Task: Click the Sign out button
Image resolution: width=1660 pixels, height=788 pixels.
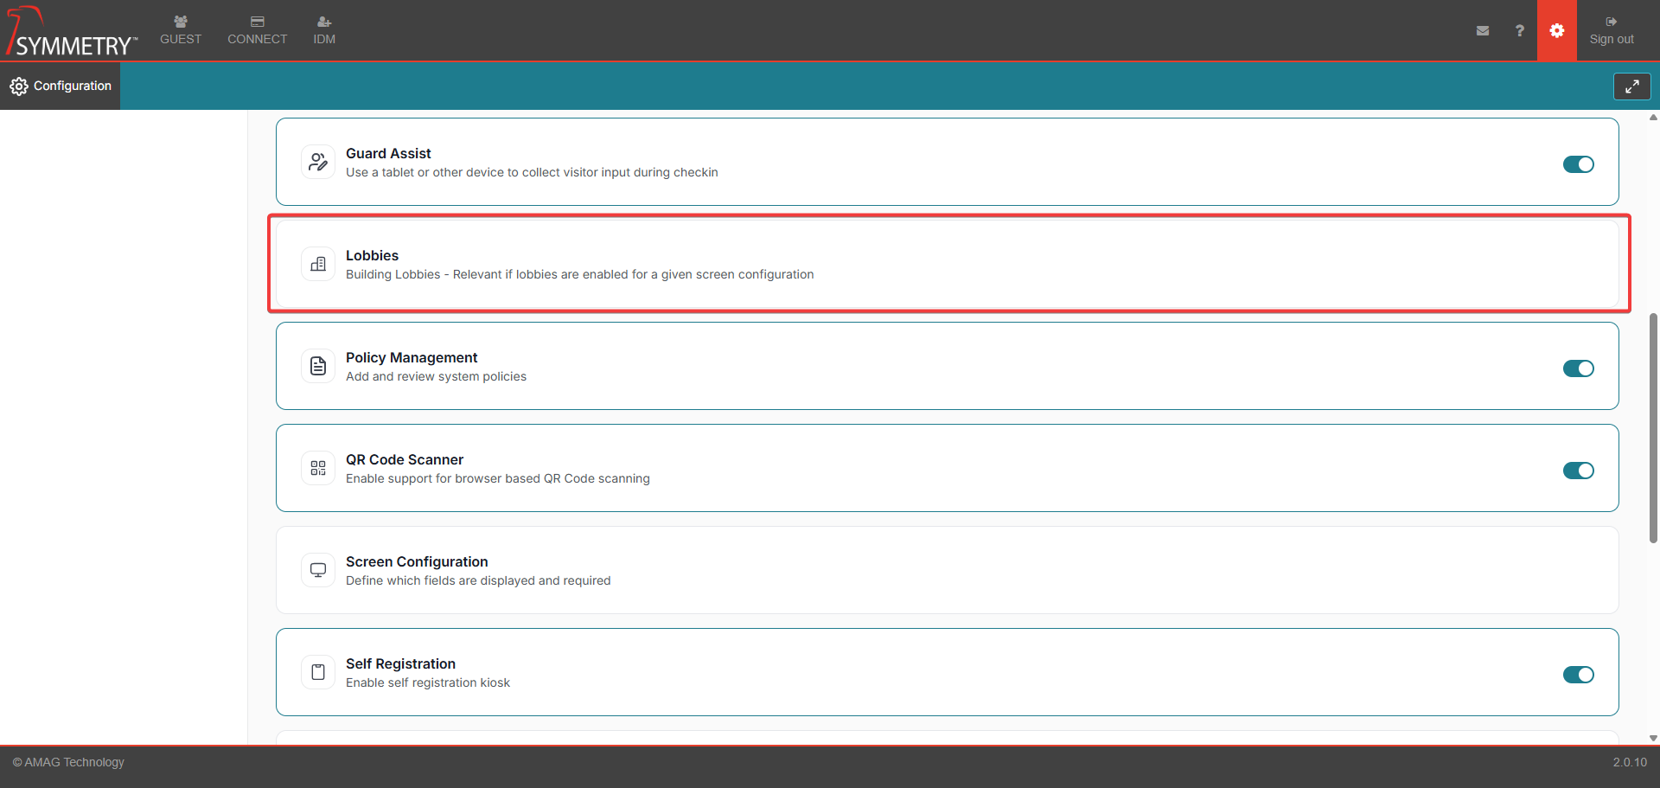Action: 1611,30
